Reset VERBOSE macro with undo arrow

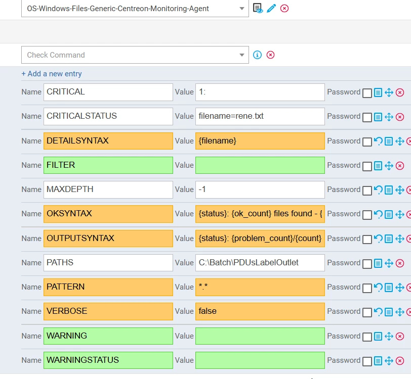pos(378,312)
